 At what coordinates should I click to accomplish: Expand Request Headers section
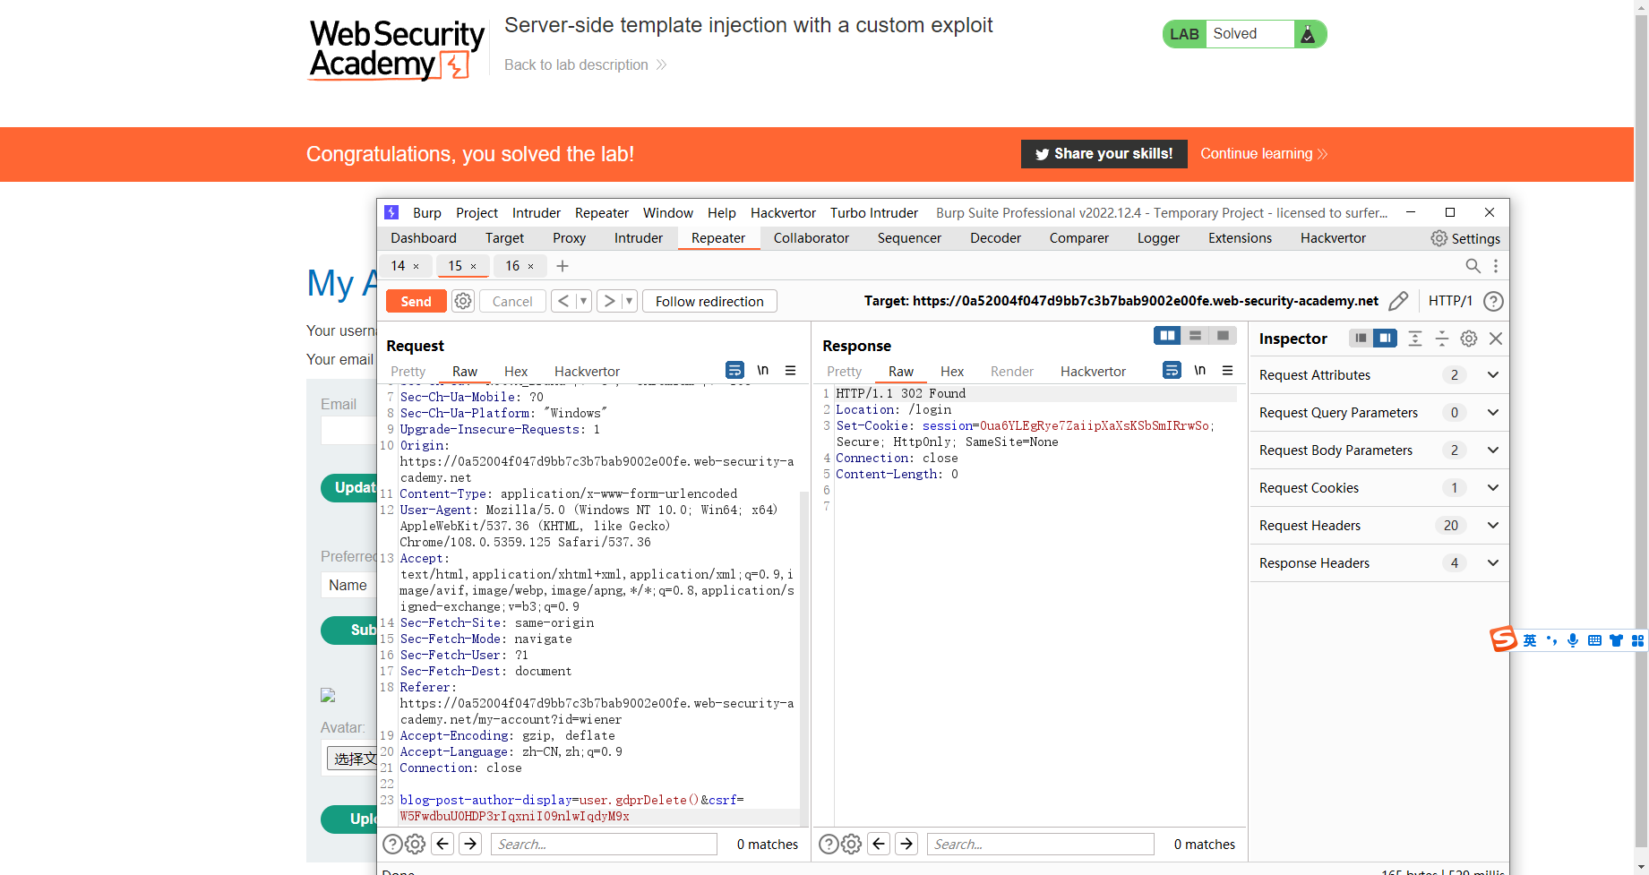pyautogui.click(x=1493, y=526)
